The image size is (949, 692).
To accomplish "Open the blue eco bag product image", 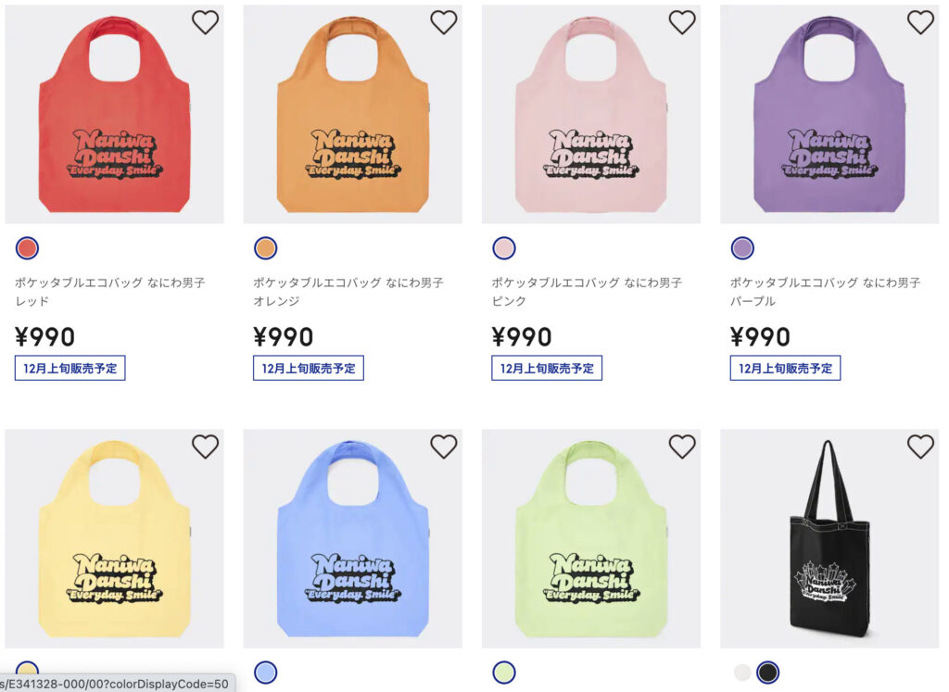I will point(353,538).
